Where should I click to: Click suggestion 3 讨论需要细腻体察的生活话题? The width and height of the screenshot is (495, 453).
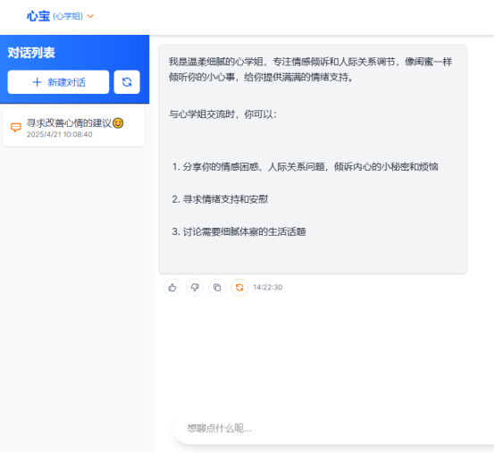coord(239,232)
